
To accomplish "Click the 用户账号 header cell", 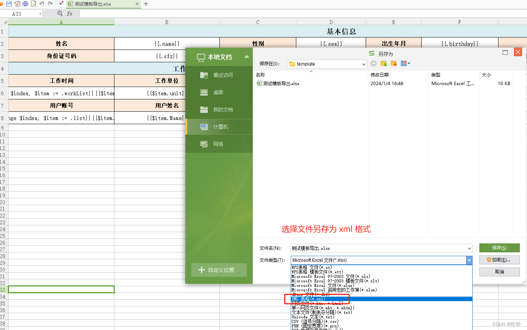I will click(x=61, y=106).
